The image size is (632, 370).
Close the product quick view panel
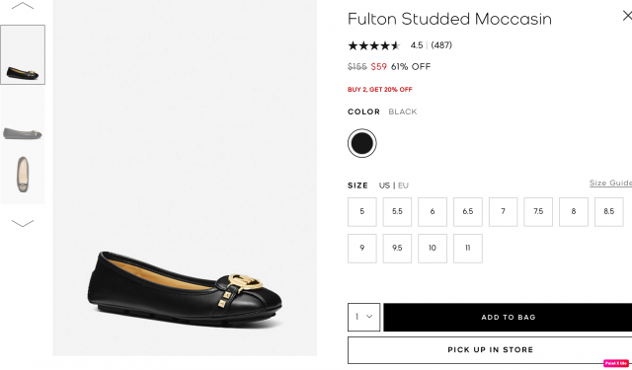click(627, 16)
